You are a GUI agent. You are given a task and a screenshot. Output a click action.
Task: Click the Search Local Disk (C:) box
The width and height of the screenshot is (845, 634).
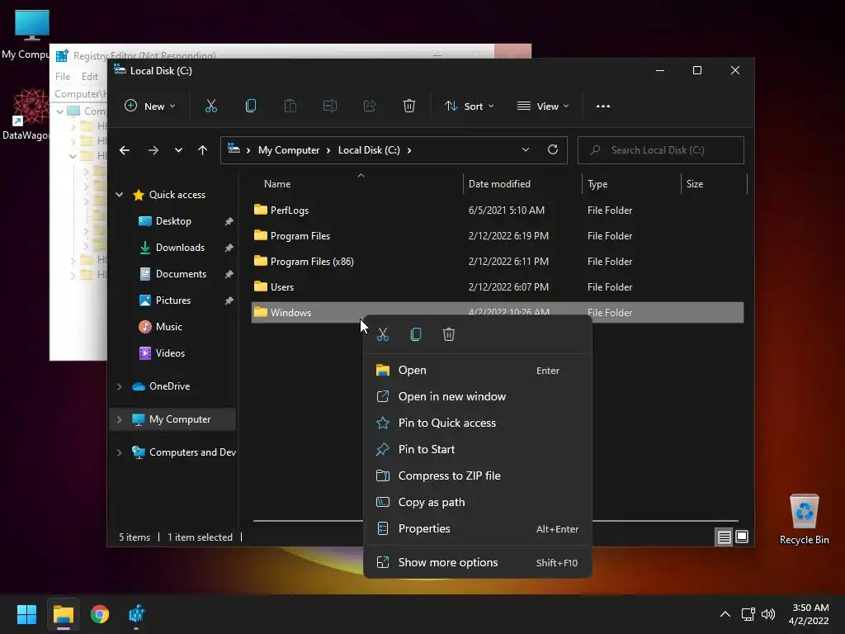[x=661, y=150]
